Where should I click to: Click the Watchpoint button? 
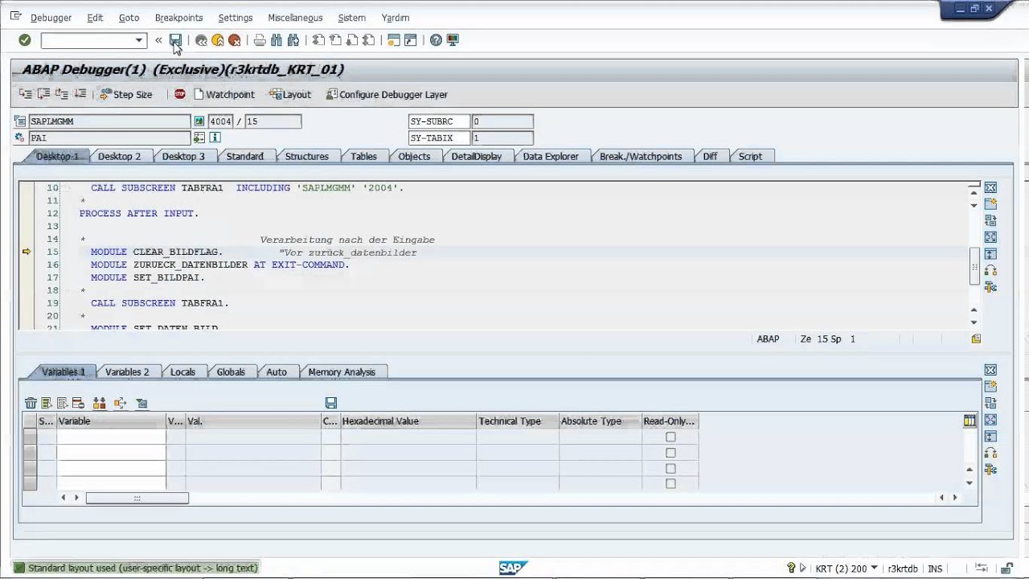coord(223,94)
